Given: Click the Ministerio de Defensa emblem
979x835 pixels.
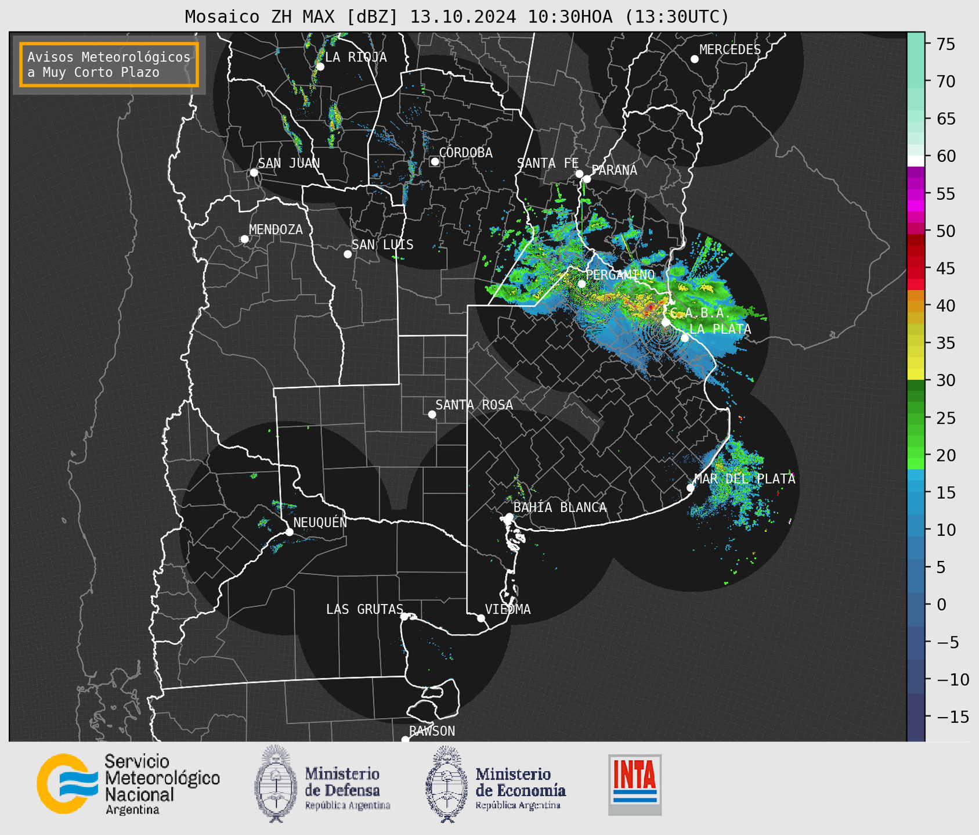Looking at the screenshot, I should coord(276,783).
